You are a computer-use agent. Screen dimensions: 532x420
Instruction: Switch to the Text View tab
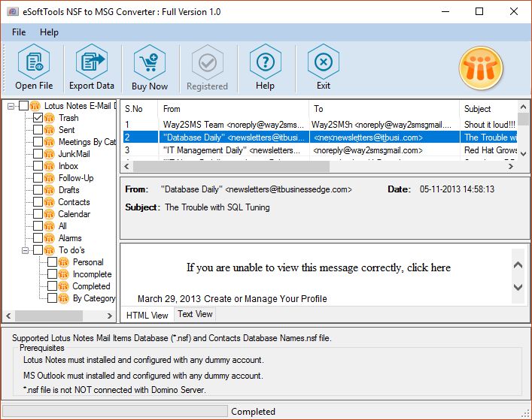(195, 314)
